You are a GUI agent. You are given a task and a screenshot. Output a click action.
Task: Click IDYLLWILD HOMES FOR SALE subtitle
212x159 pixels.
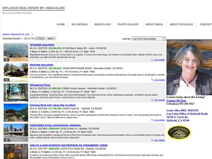pyautogui.click(x=17, y=13)
